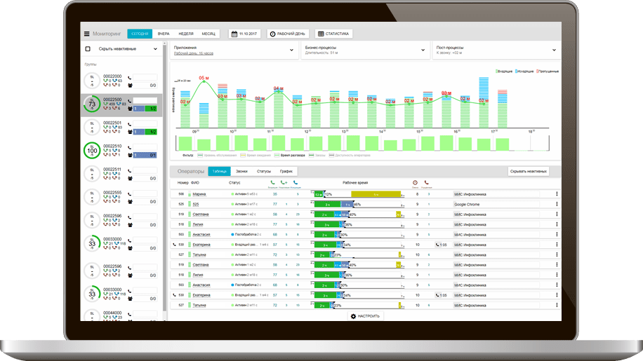Screen dimensions: 643x361
Task: Click the operators people icon in group 00022501
Action: pos(130,132)
